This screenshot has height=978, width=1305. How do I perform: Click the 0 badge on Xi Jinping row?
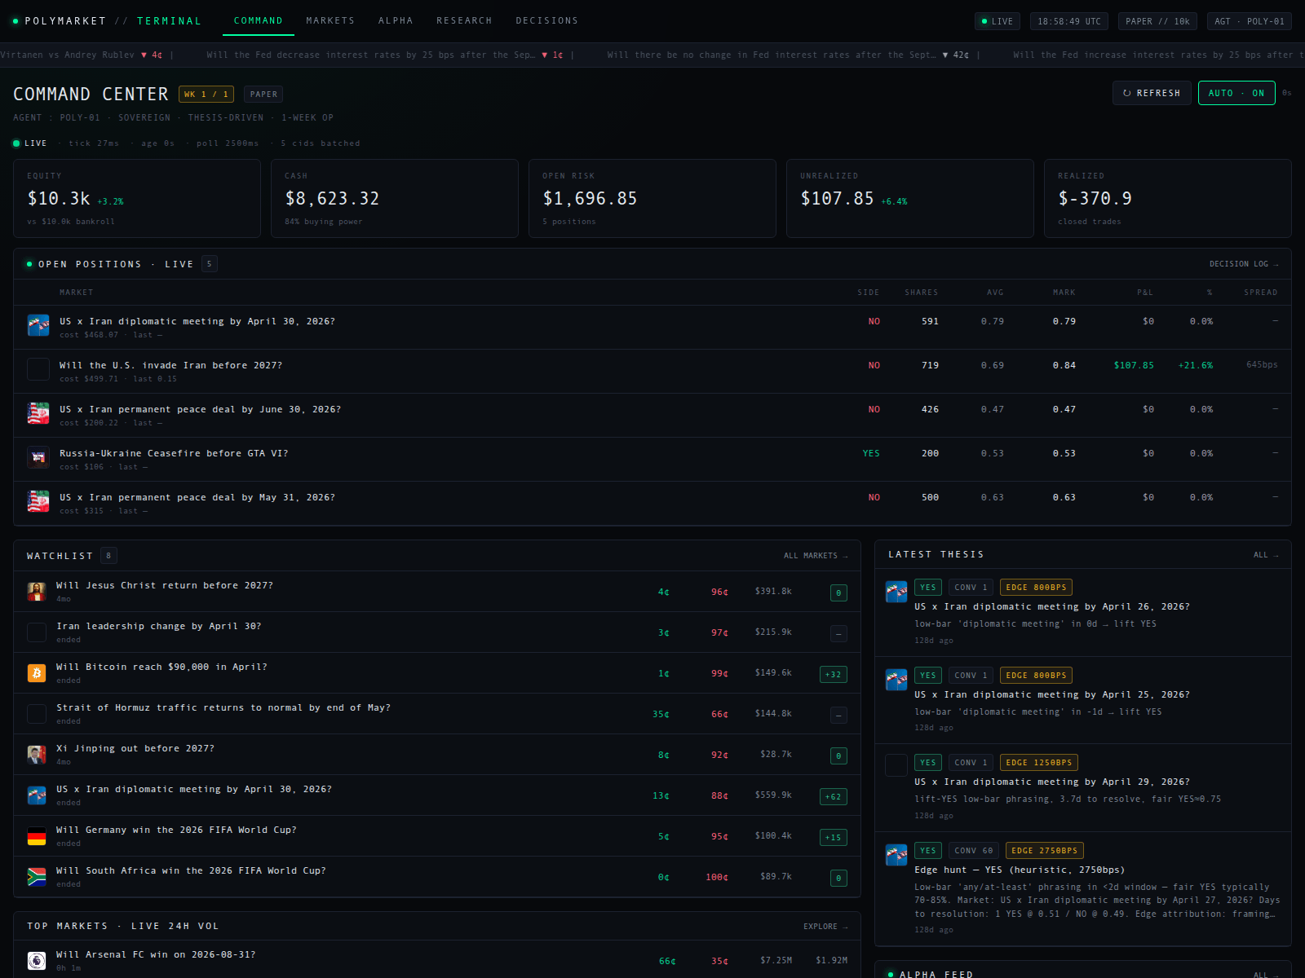point(838,756)
